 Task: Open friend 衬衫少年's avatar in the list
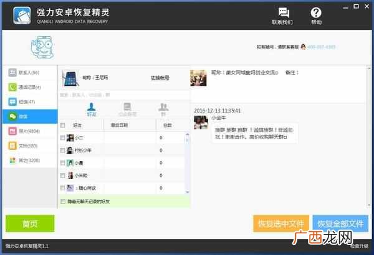pyautogui.click(x=70, y=151)
